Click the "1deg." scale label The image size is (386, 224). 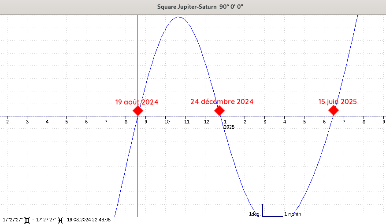coord(255,214)
